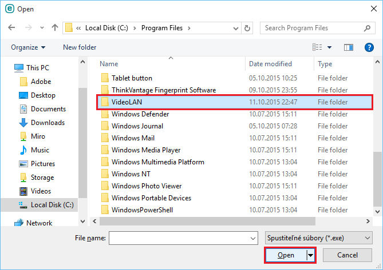Open the Organize dropdown menu
Viewport: 383px width, 270px height.
pyautogui.click(x=28, y=47)
